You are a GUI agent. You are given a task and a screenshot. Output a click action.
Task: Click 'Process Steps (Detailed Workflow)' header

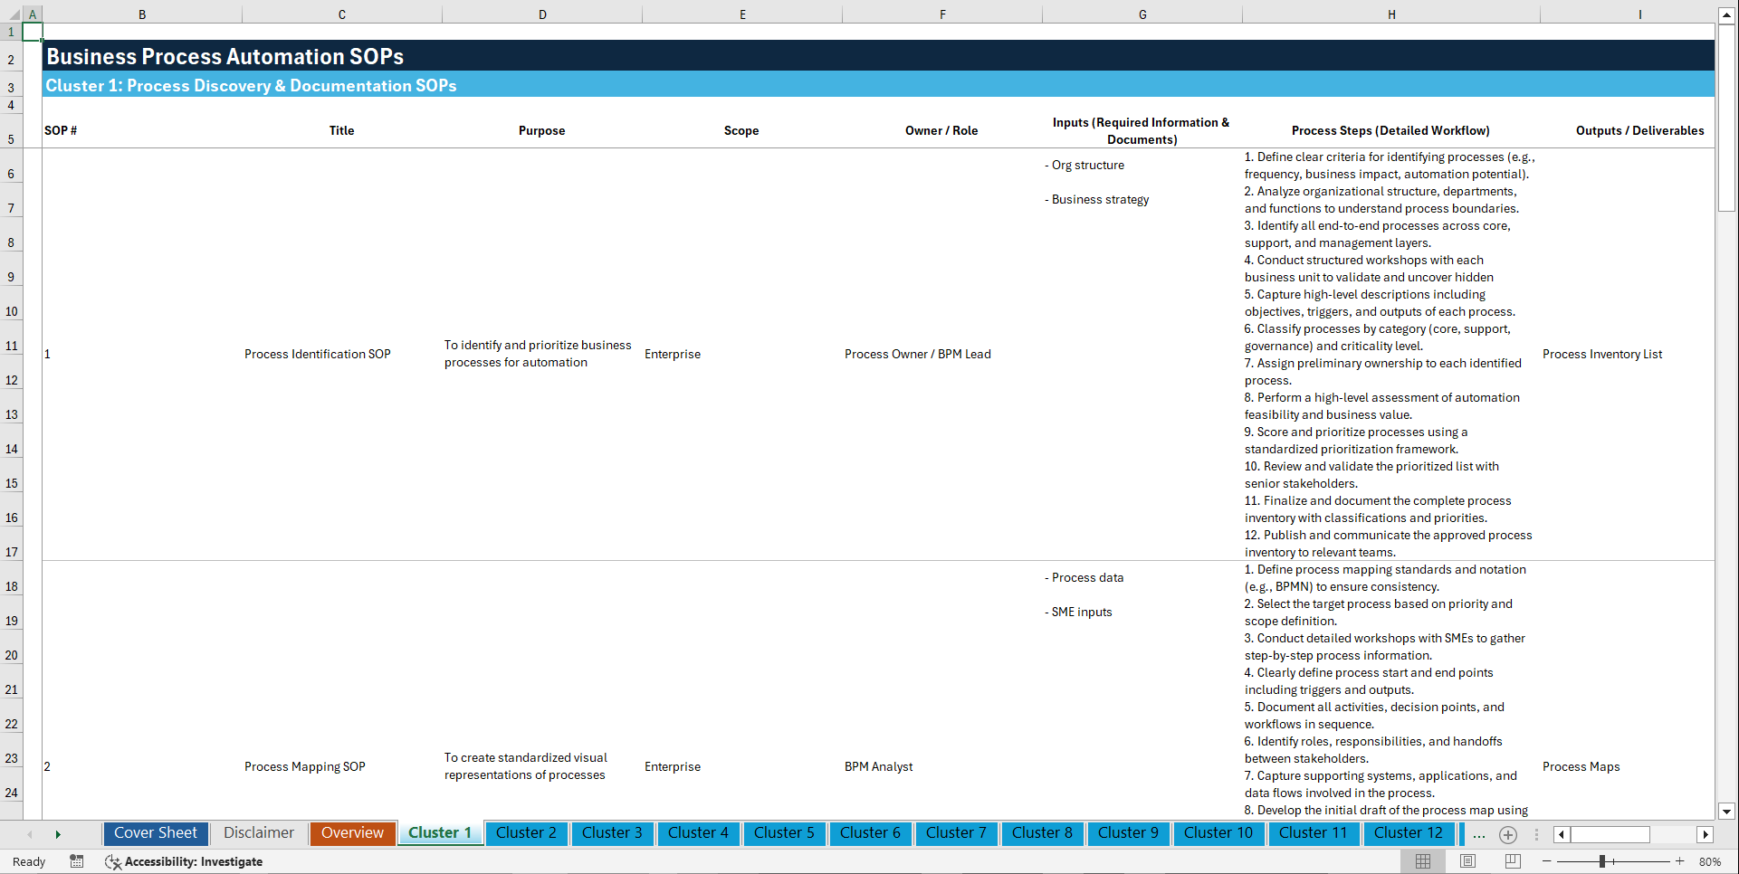click(x=1390, y=130)
